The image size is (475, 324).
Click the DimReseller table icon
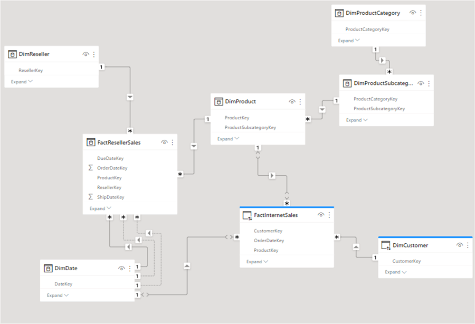point(12,54)
